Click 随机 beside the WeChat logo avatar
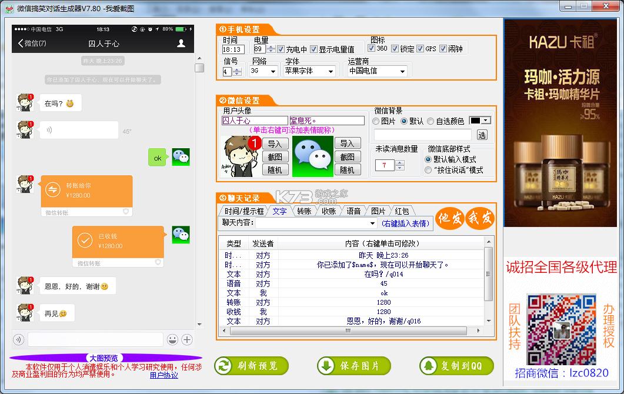 coord(348,170)
